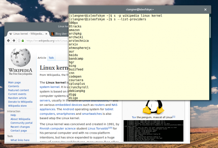Click the kernel boot log screenshot thumbnail
This screenshot has height=148, width=218.
coord(154,131)
